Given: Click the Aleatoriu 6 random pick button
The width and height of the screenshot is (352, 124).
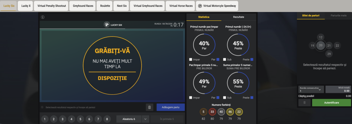Looking at the screenshot, I should click(129, 119).
